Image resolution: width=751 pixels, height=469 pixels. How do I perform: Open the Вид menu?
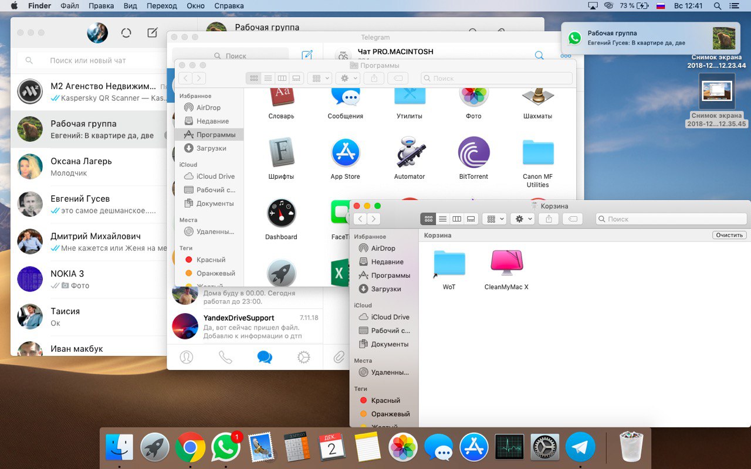pyautogui.click(x=130, y=6)
